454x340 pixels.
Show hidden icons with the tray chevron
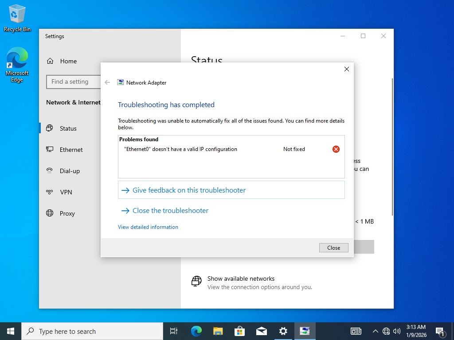(x=376, y=331)
